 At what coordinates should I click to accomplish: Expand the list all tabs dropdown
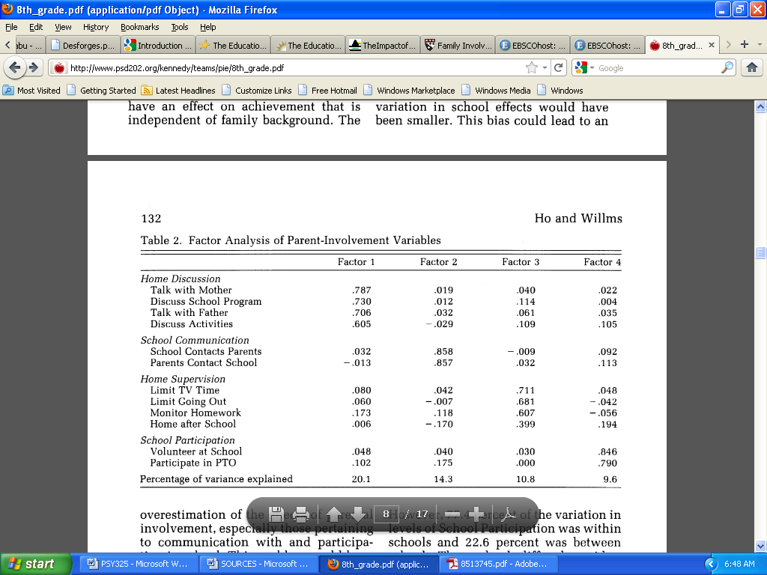tap(759, 45)
